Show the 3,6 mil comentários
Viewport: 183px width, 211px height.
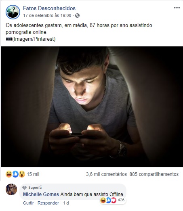coord(106,174)
